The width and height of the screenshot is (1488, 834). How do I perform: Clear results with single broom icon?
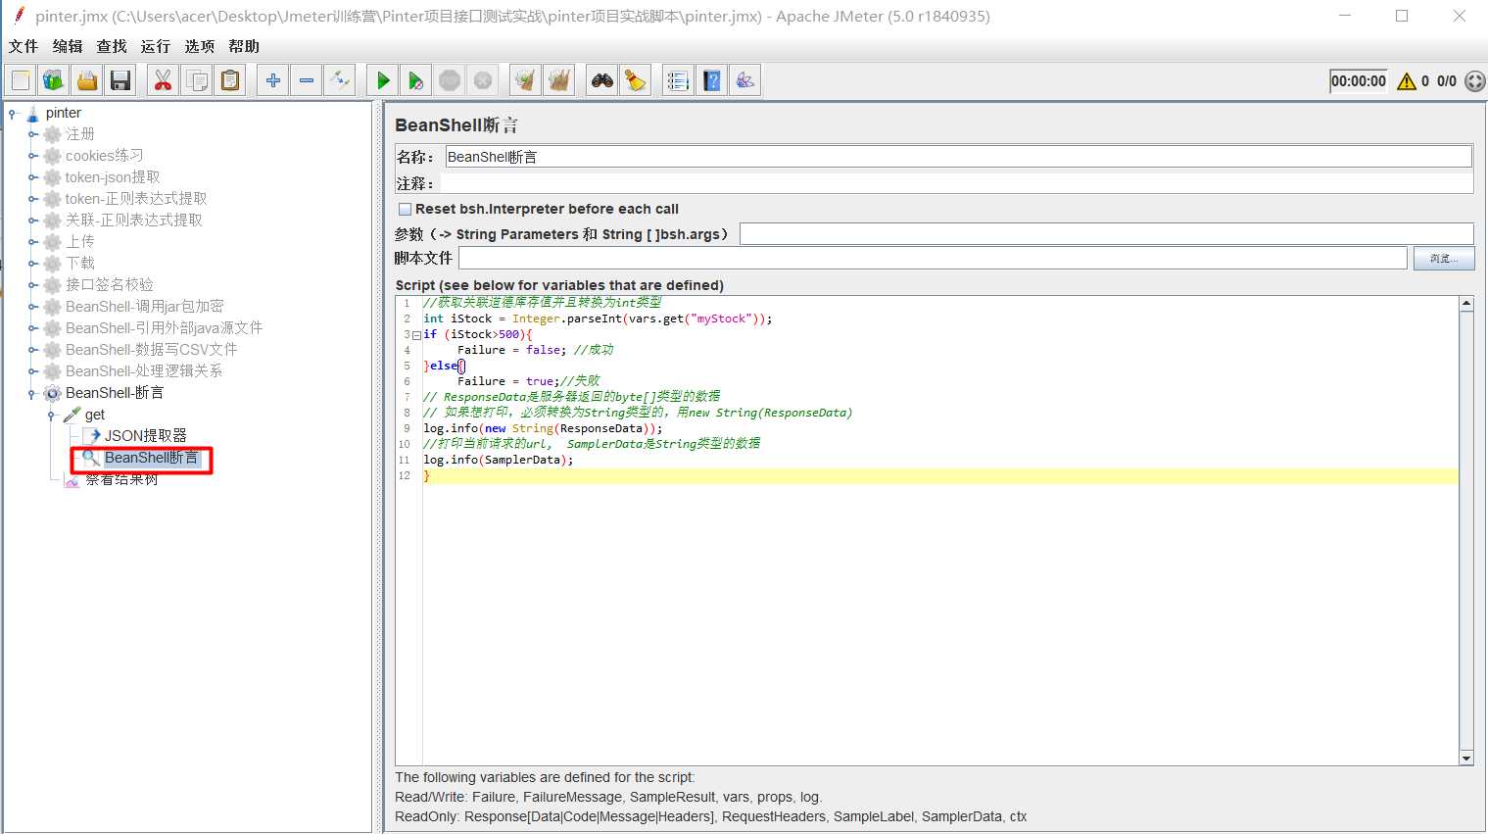coord(526,80)
